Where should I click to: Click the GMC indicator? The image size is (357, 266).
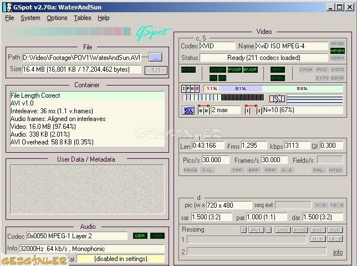[x=277, y=69]
